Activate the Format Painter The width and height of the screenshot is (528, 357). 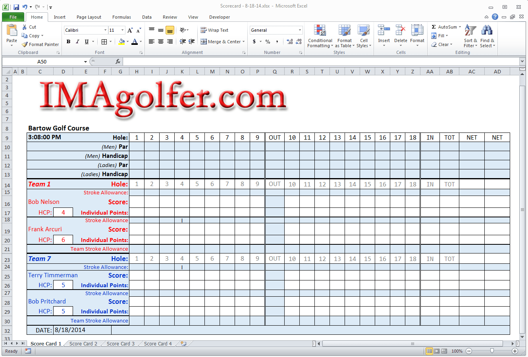click(40, 44)
